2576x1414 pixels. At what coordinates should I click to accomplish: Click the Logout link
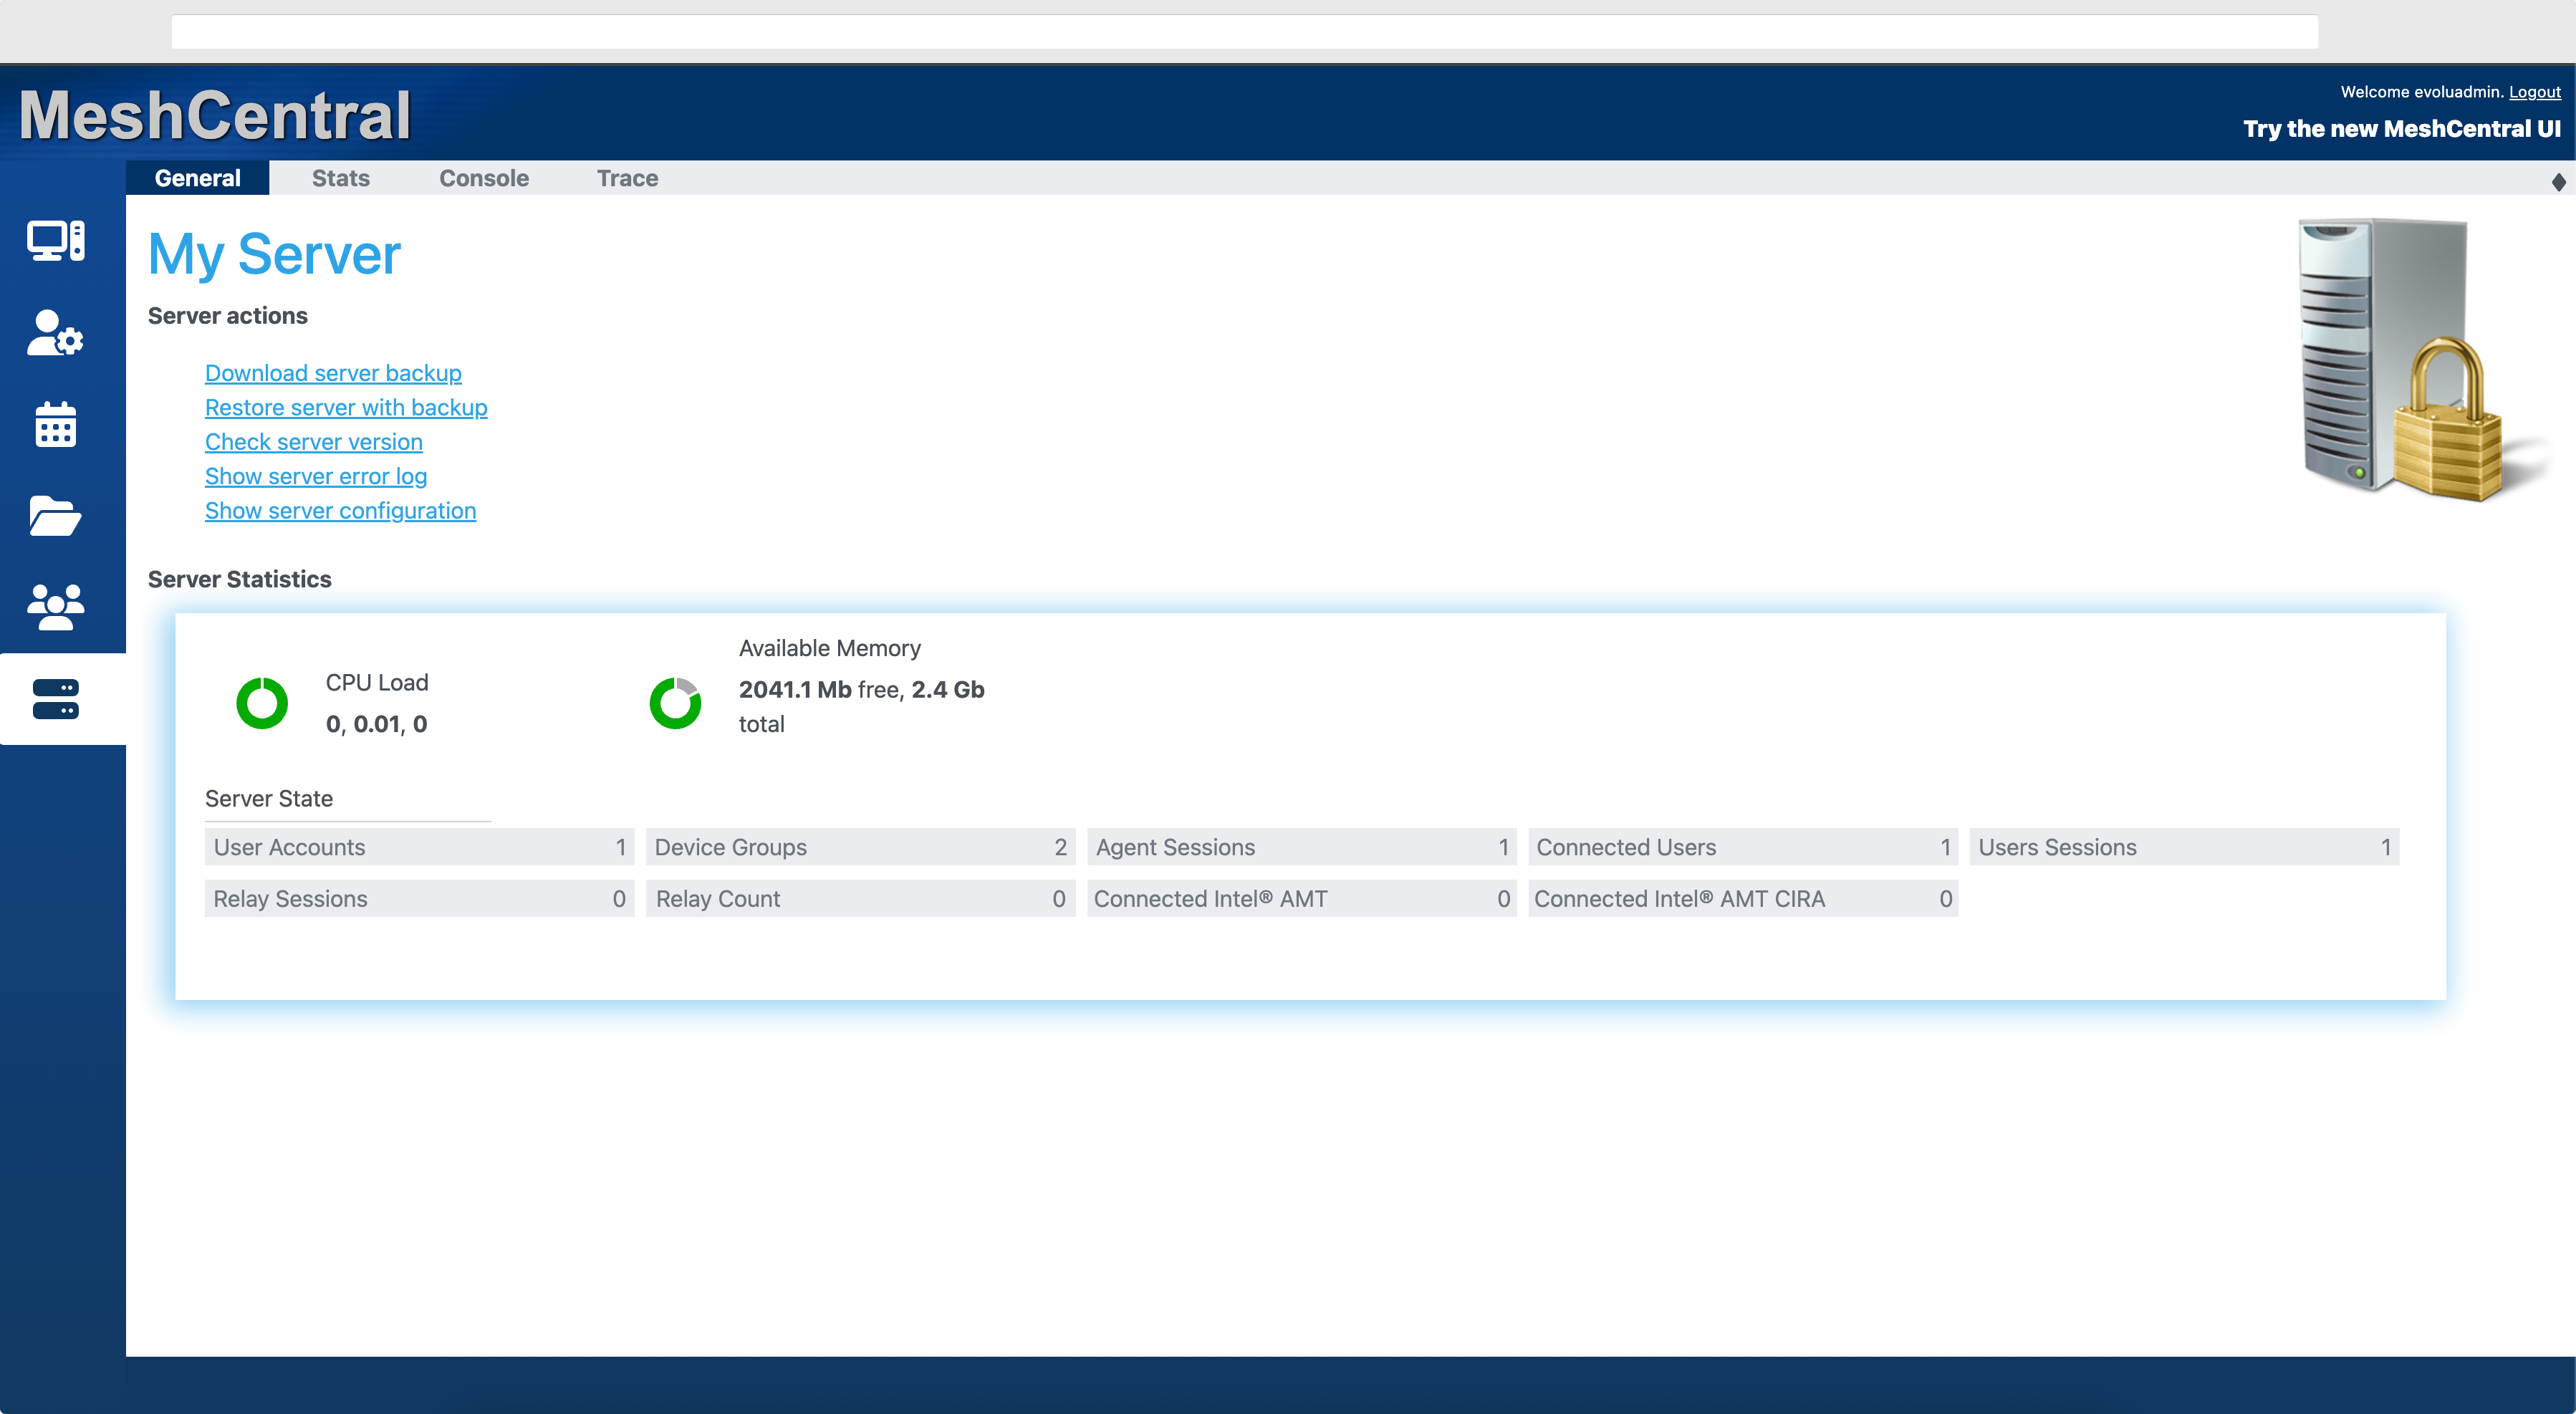(x=2534, y=92)
